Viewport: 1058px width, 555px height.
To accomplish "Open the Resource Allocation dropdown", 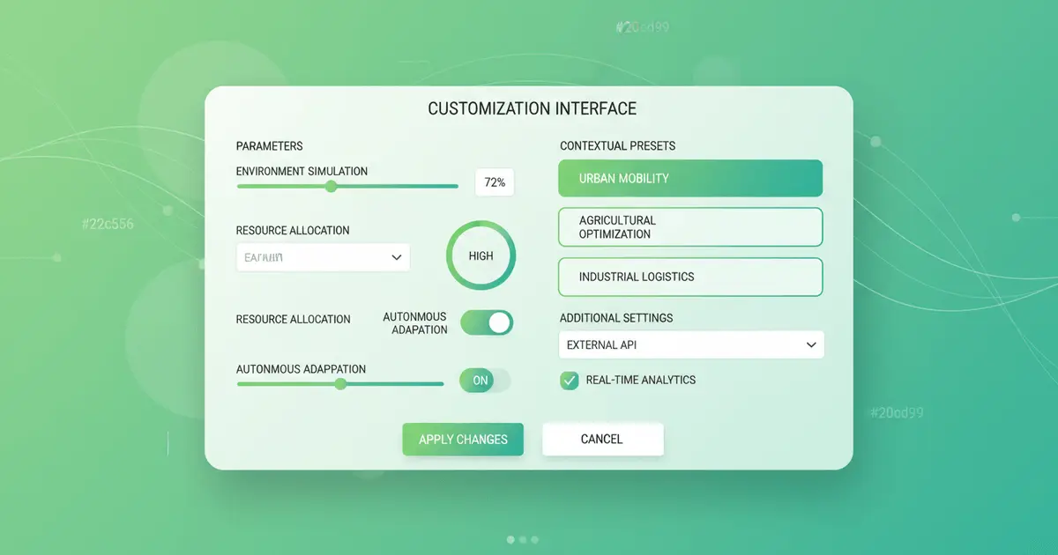I will click(323, 256).
